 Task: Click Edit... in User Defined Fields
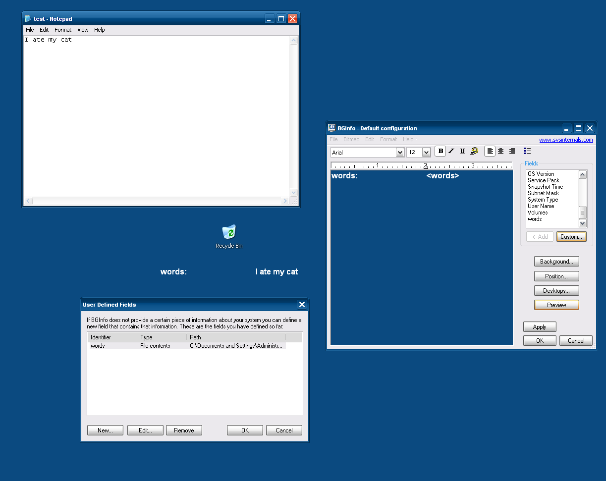[145, 430]
